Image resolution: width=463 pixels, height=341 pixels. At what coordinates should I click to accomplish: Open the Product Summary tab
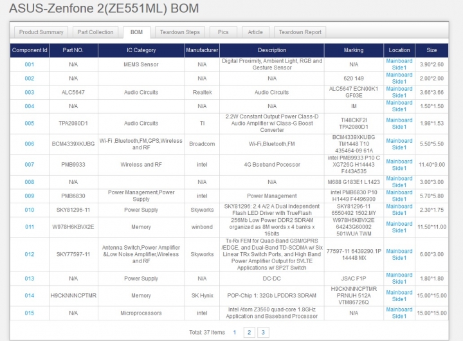tap(41, 32)
